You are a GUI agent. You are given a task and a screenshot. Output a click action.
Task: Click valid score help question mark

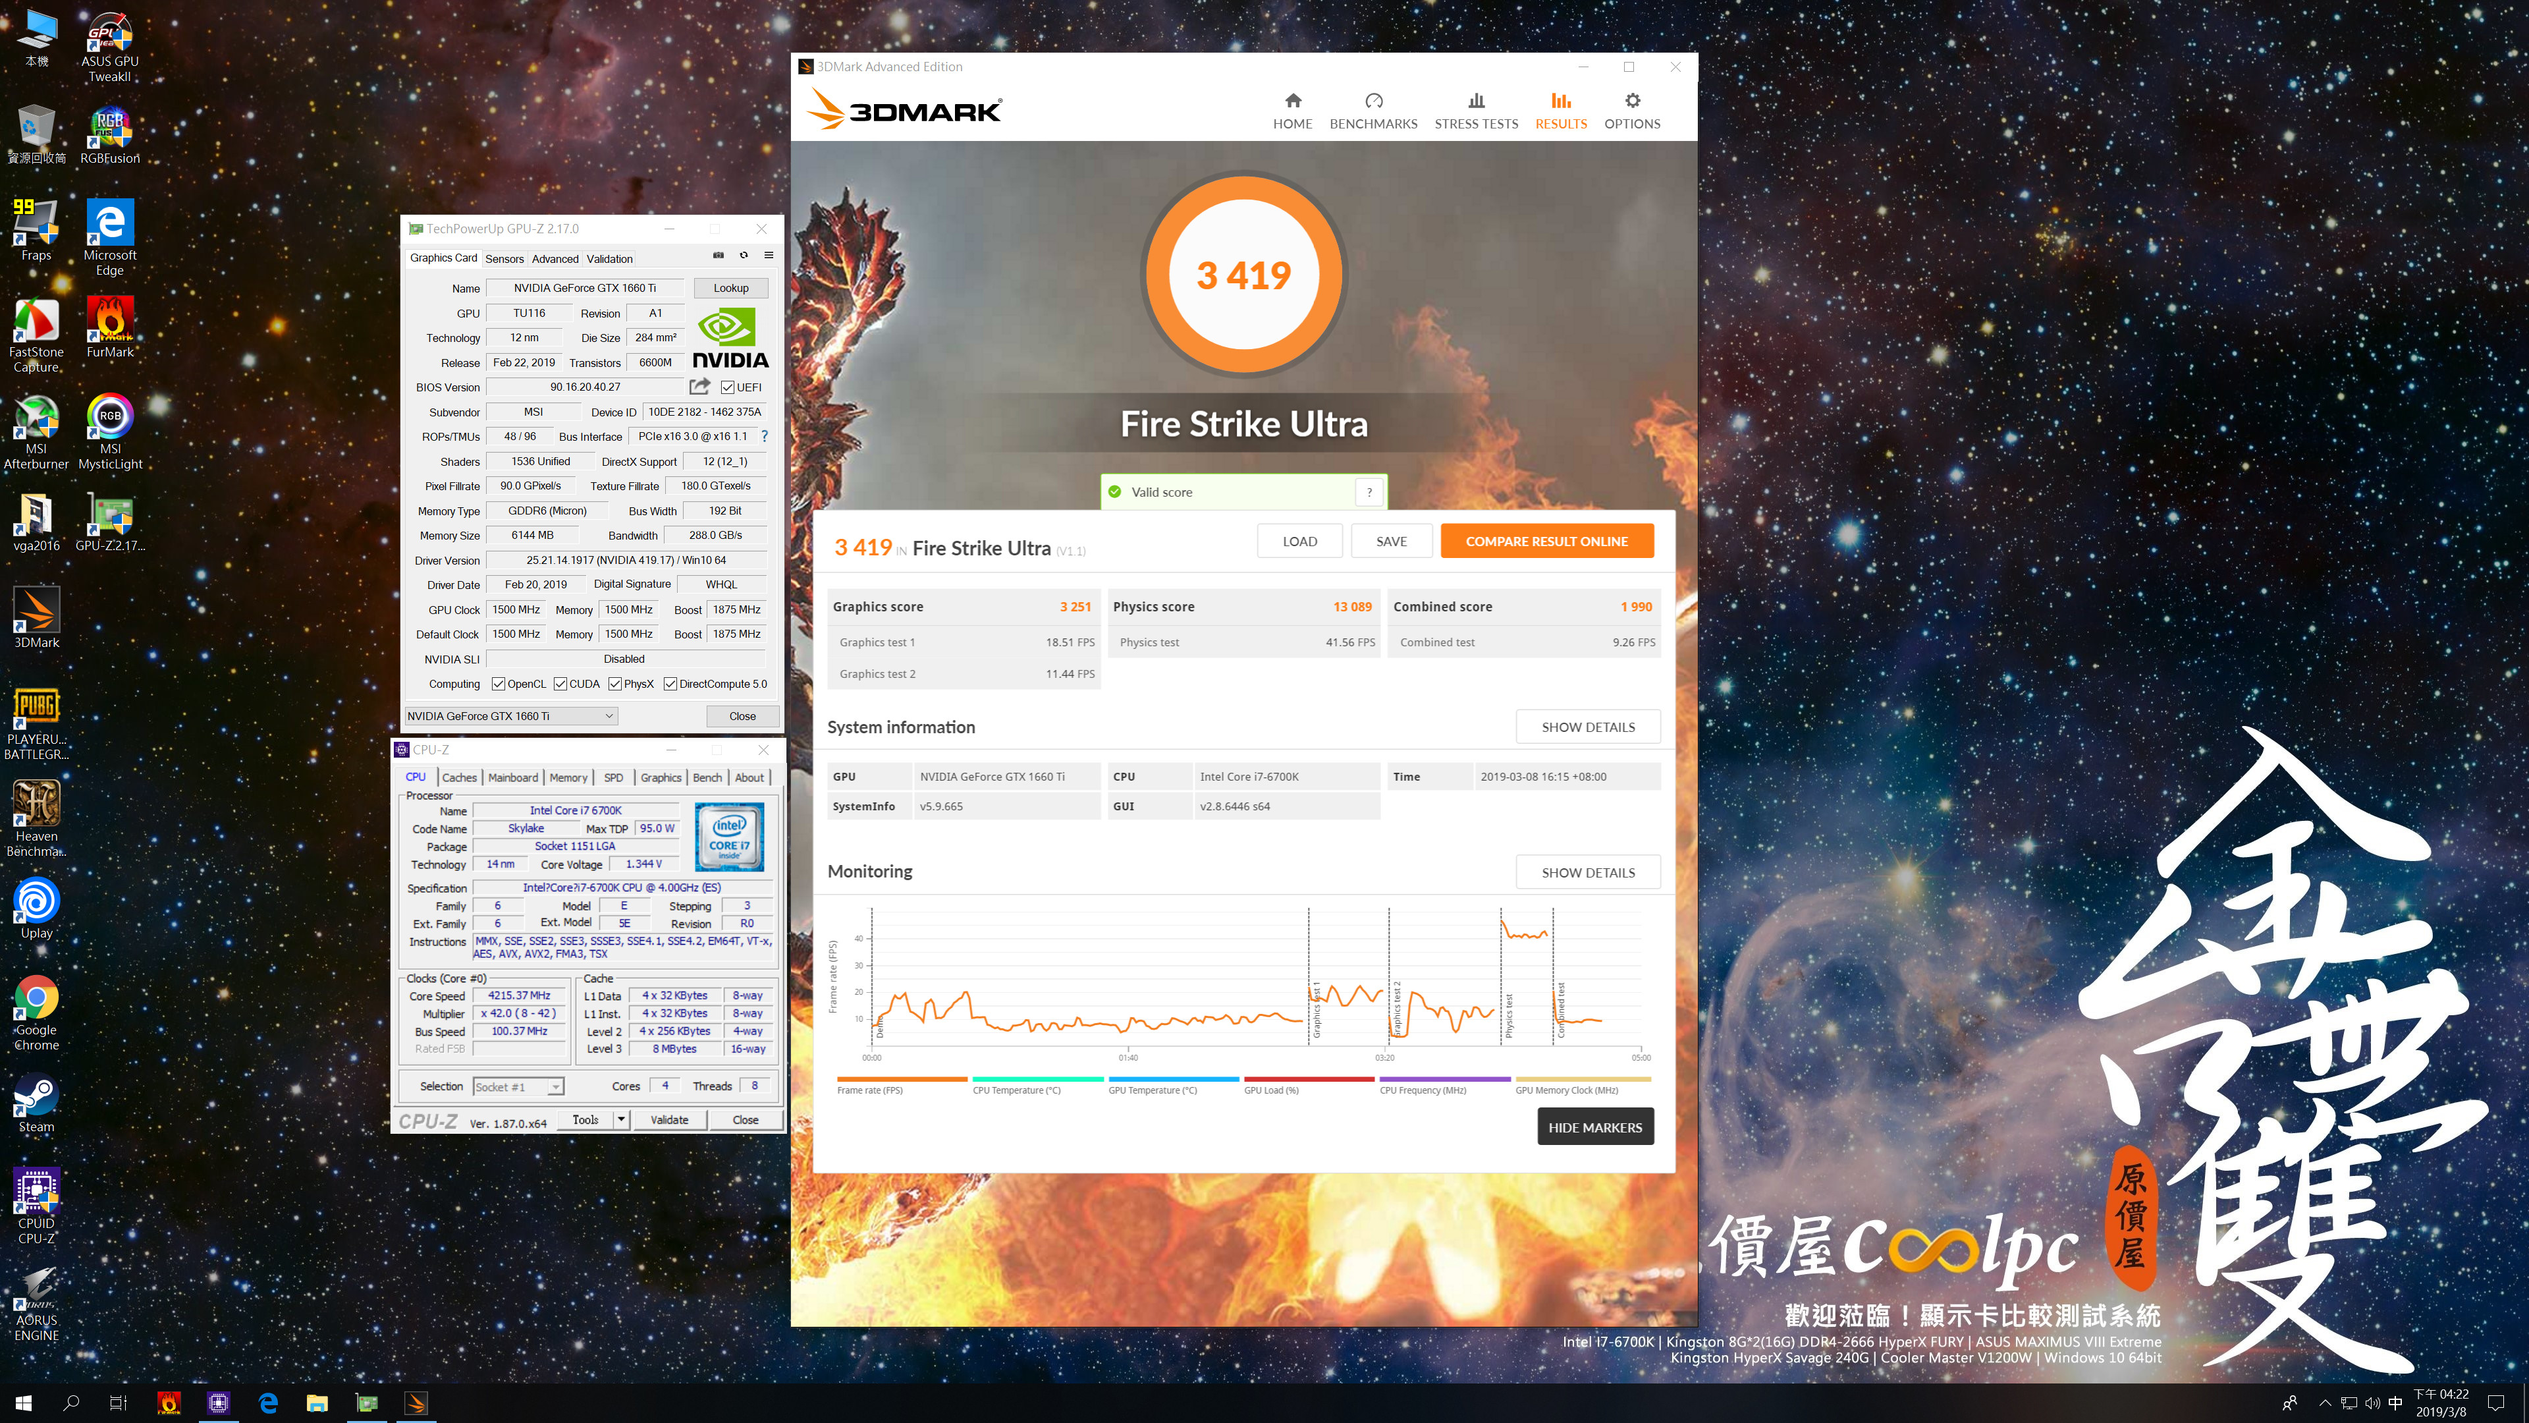[1369, 492]
